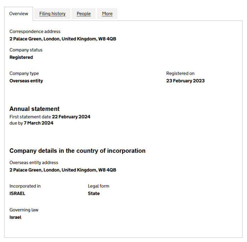Click the Company type label

pos(24,73)
